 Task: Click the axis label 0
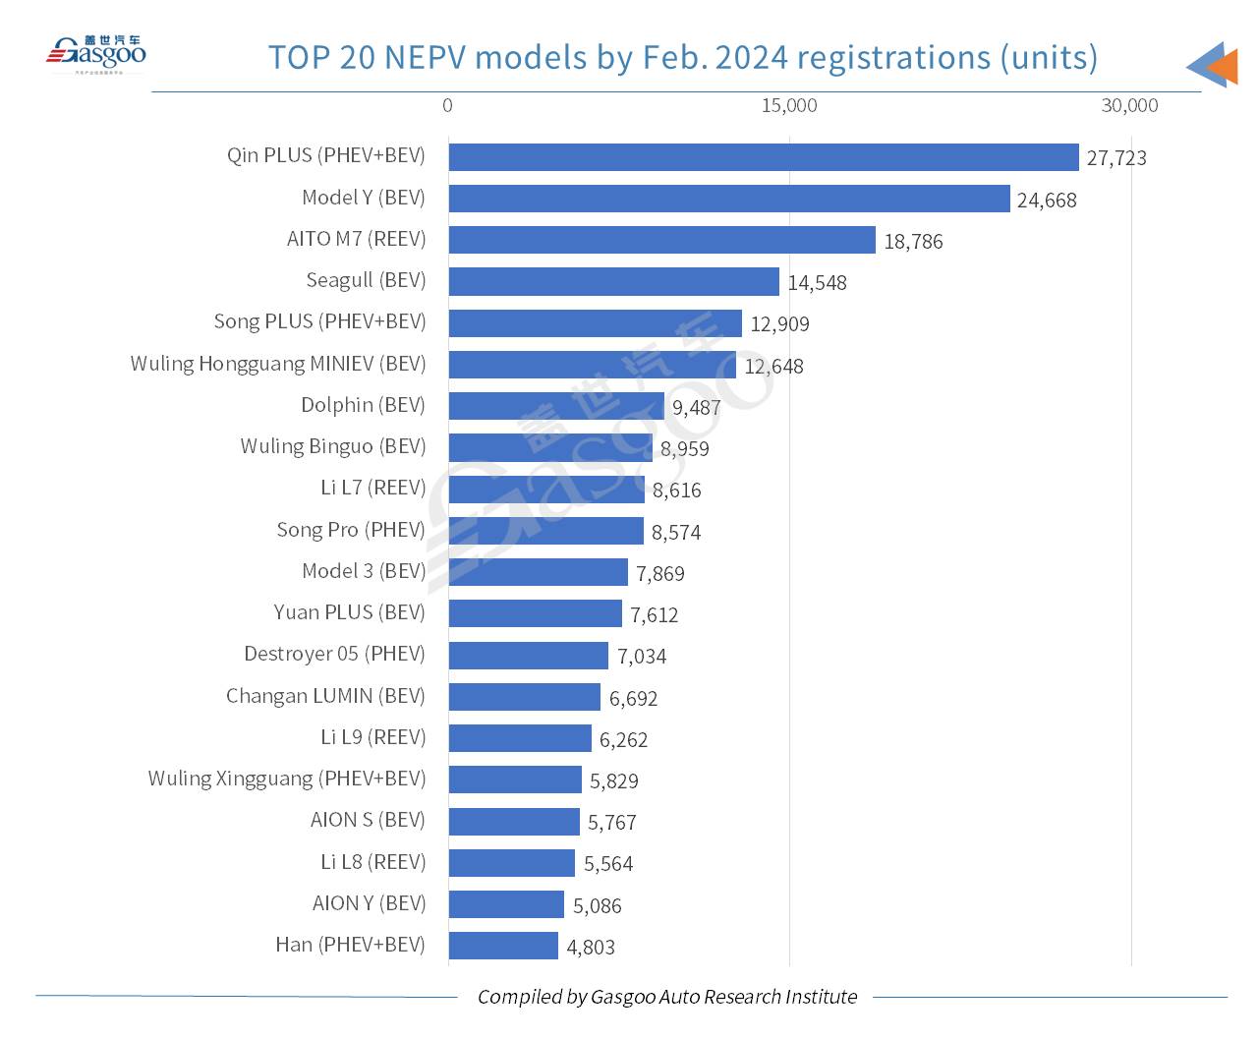click(x=448, y=105)
